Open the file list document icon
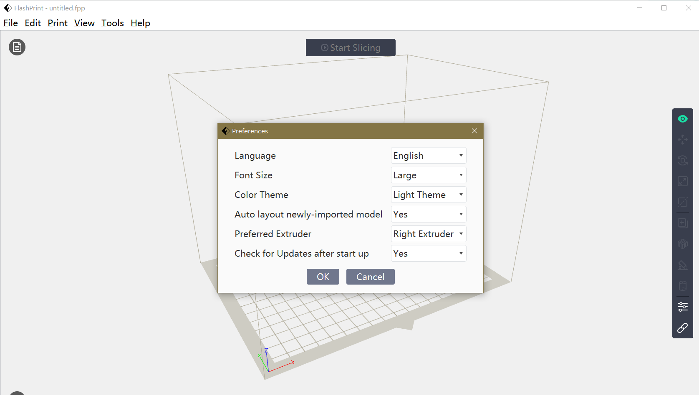 tap(17, 47)
